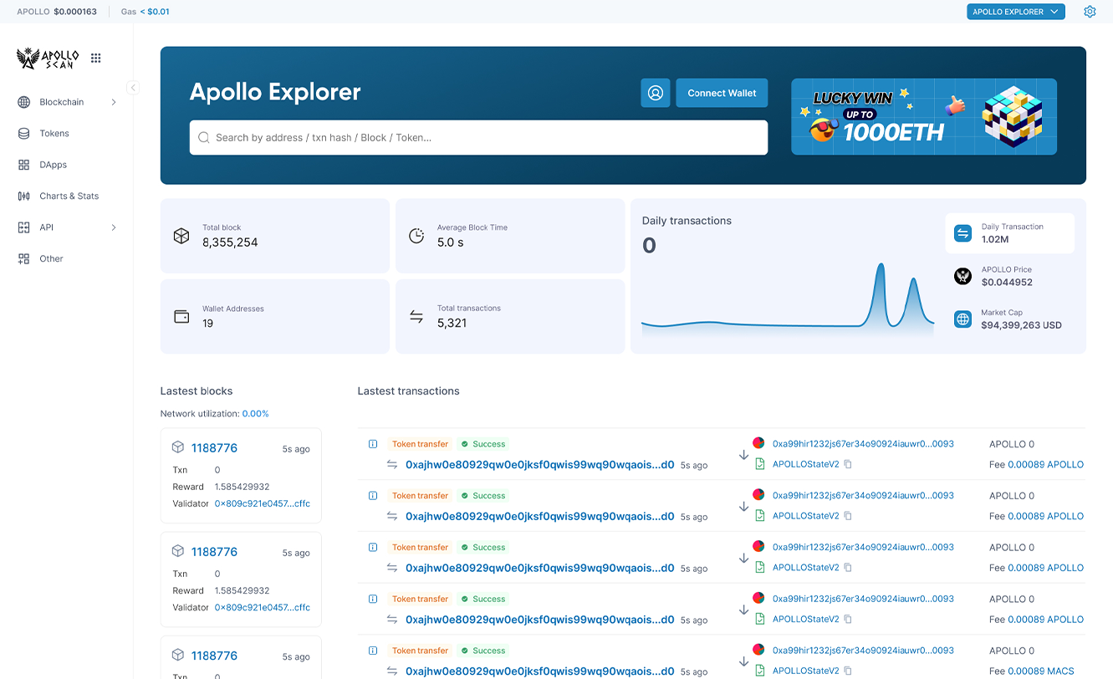Collapse the left sidebar with chevron

[133, 88]
